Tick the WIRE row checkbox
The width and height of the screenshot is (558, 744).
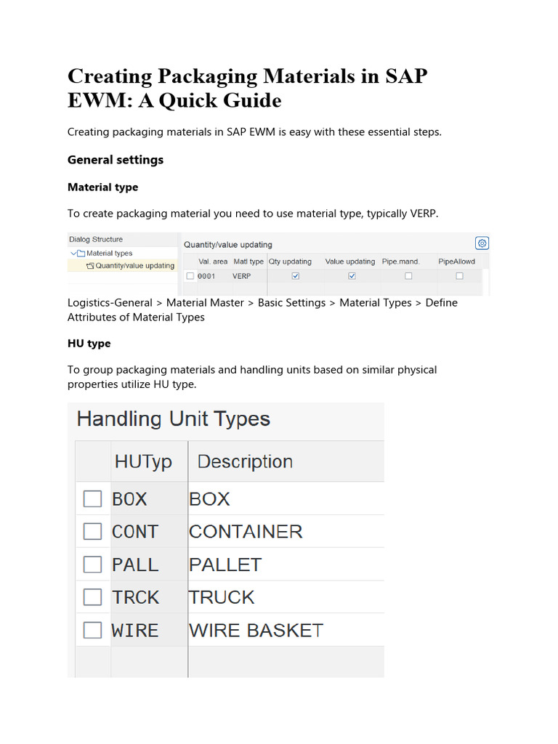click(92, 630)
